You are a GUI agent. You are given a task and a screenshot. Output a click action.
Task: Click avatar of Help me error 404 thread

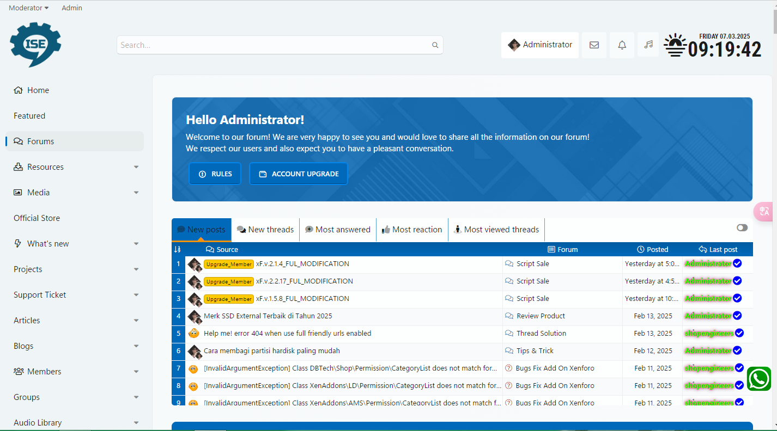193,334
